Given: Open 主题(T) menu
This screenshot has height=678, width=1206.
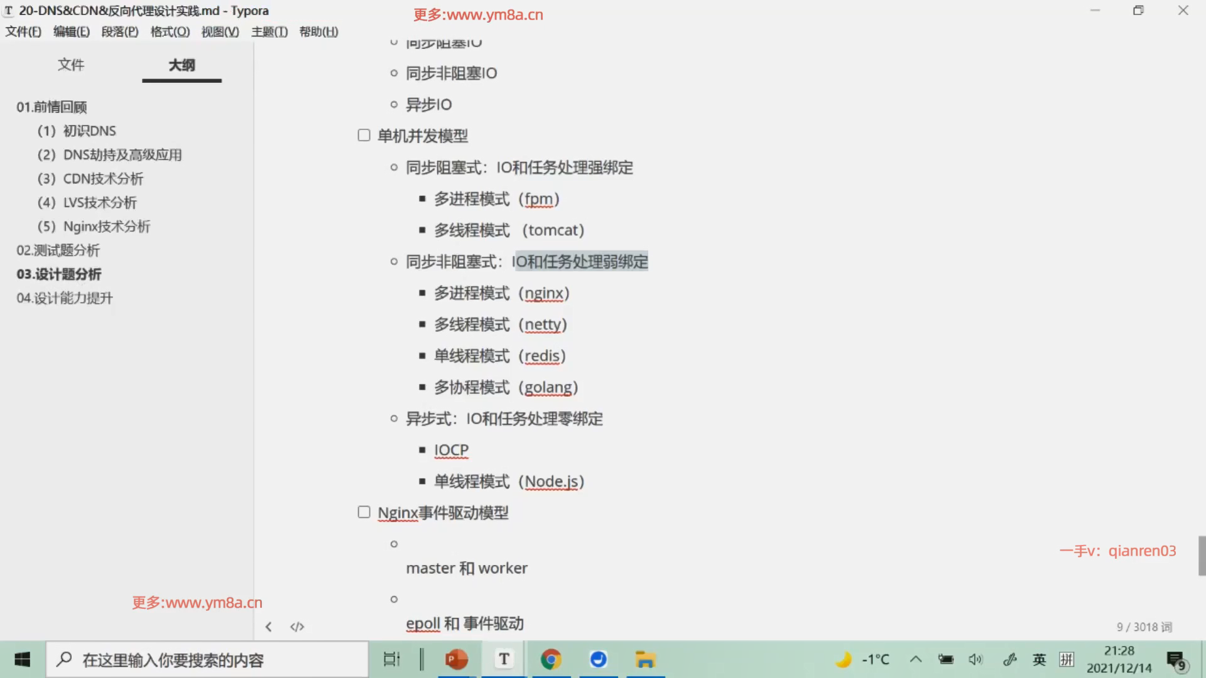Looking at the screenshot, I should pos(269,31).
